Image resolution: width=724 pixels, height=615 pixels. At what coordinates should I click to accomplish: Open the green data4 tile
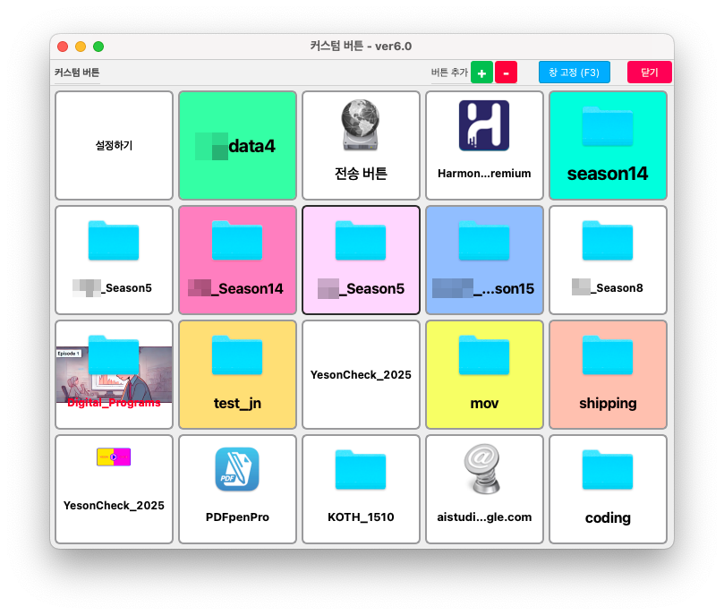[x=237, y=145]
